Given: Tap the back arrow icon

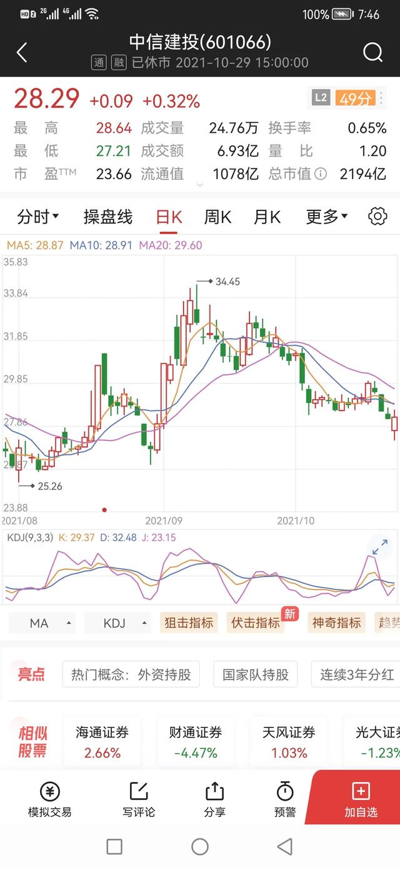Looking at the screenshot, I should click(22, 53).
